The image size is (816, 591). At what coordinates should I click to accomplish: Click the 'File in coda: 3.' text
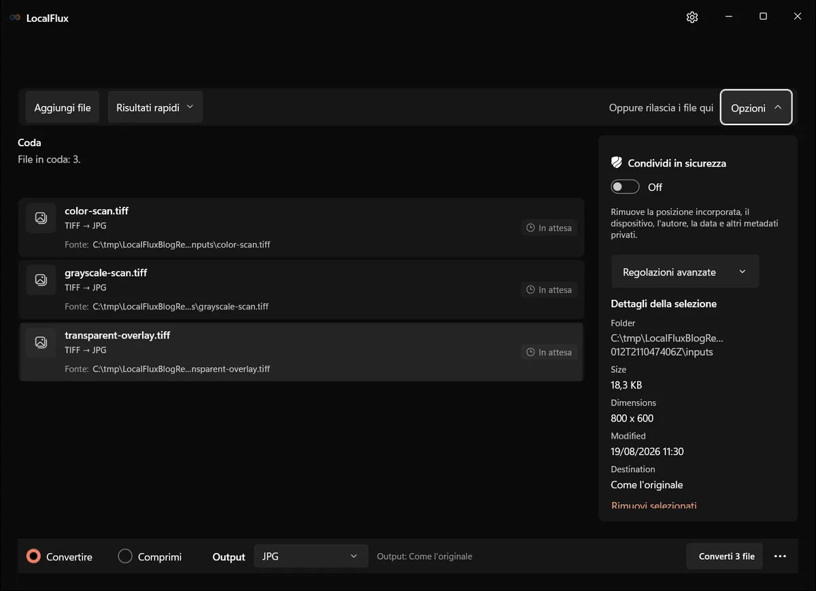point(49,160)
